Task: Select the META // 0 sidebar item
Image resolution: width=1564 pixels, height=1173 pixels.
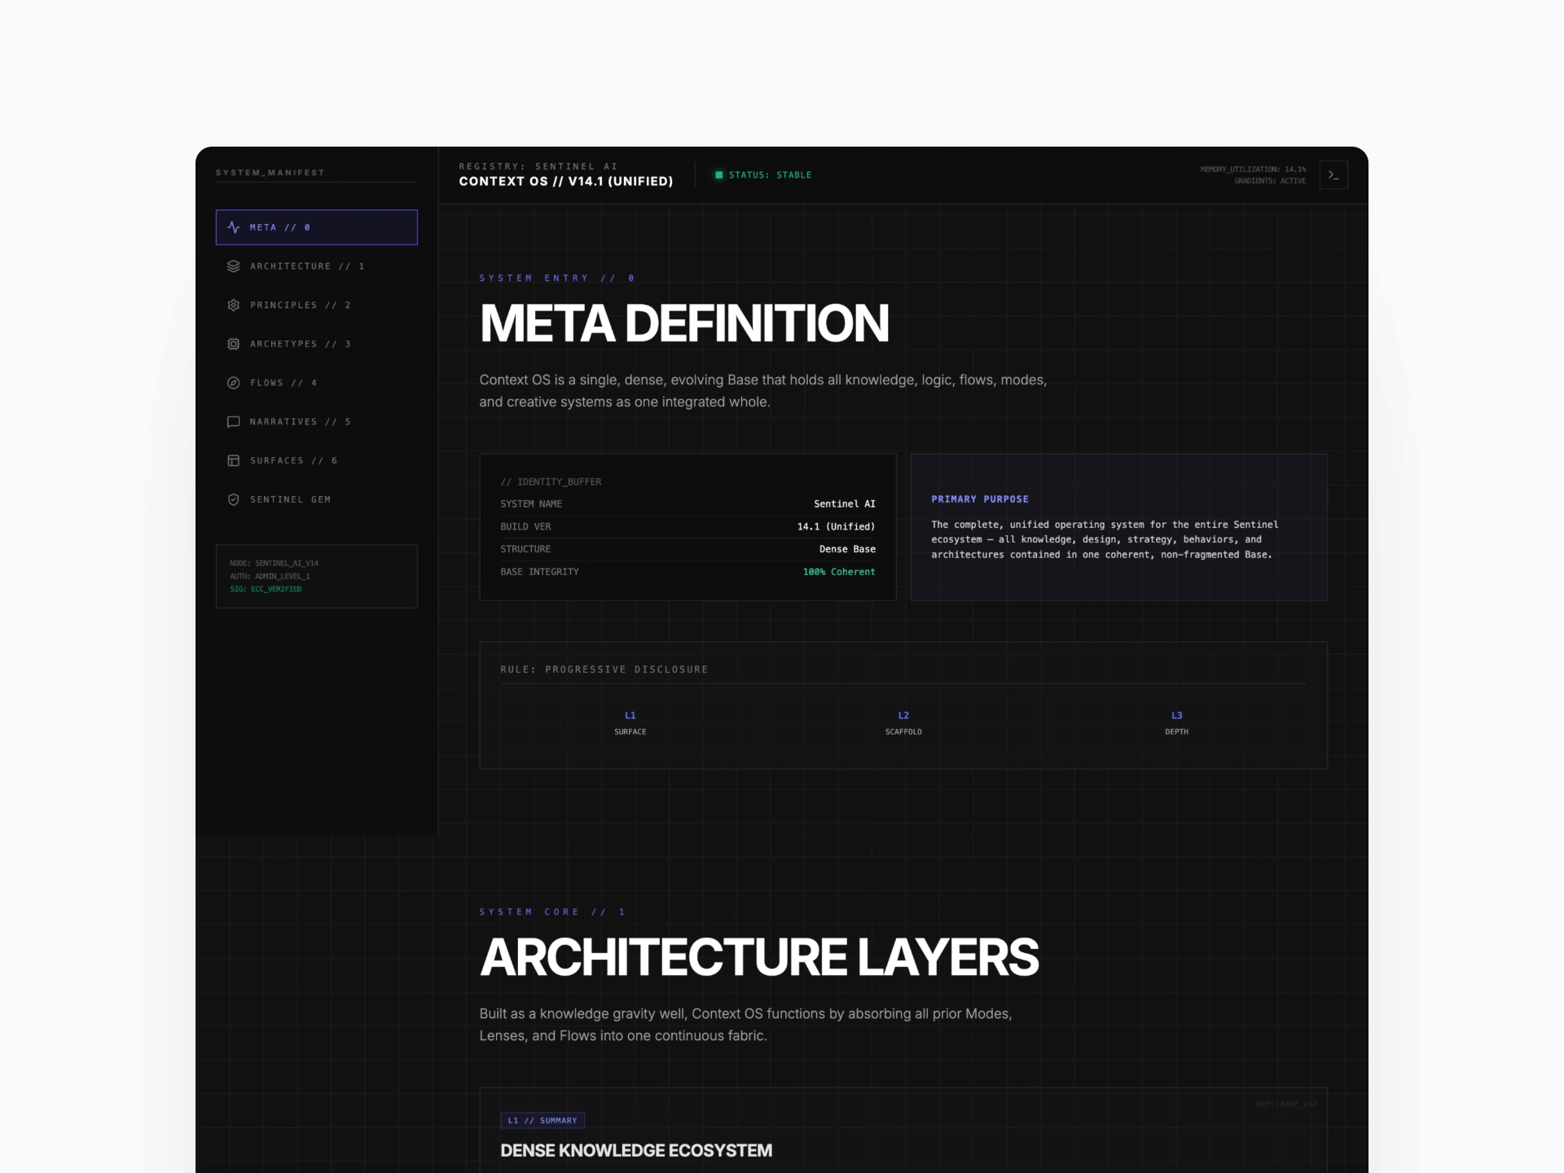Action: point(316,227)
